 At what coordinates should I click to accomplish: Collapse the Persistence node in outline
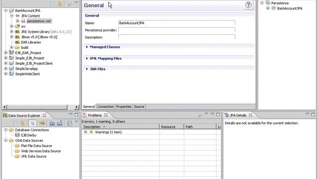coord(262,3)
